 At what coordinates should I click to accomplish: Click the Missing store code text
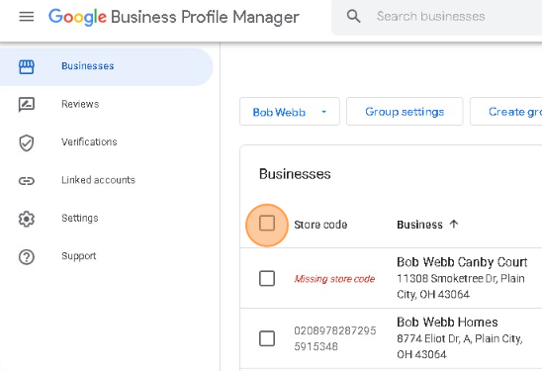(334, 279)
